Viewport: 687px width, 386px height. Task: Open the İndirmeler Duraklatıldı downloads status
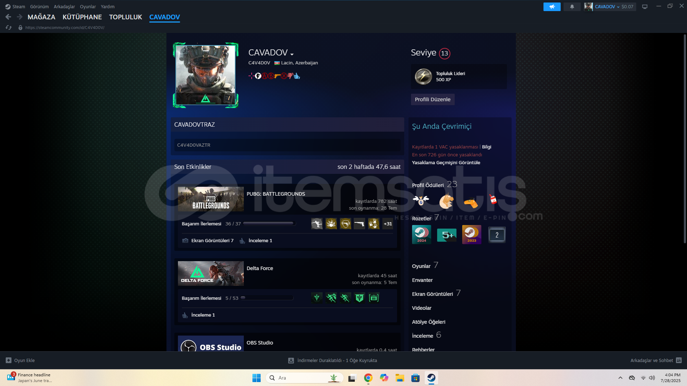(333, 361)
